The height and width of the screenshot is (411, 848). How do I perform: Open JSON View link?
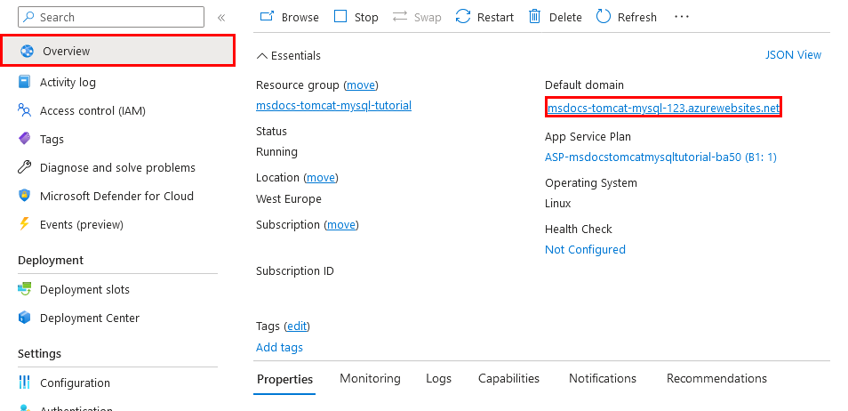pyautogui.click(x=794, y=54)
